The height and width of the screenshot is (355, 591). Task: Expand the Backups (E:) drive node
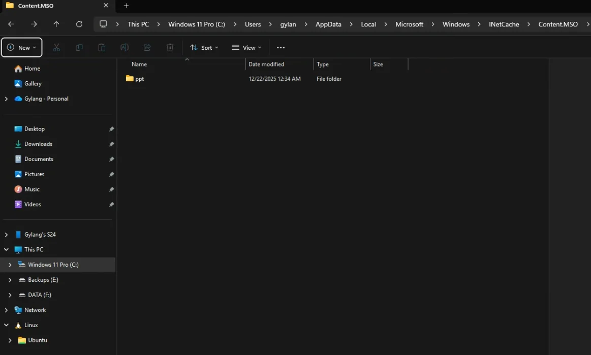[10, 280]
